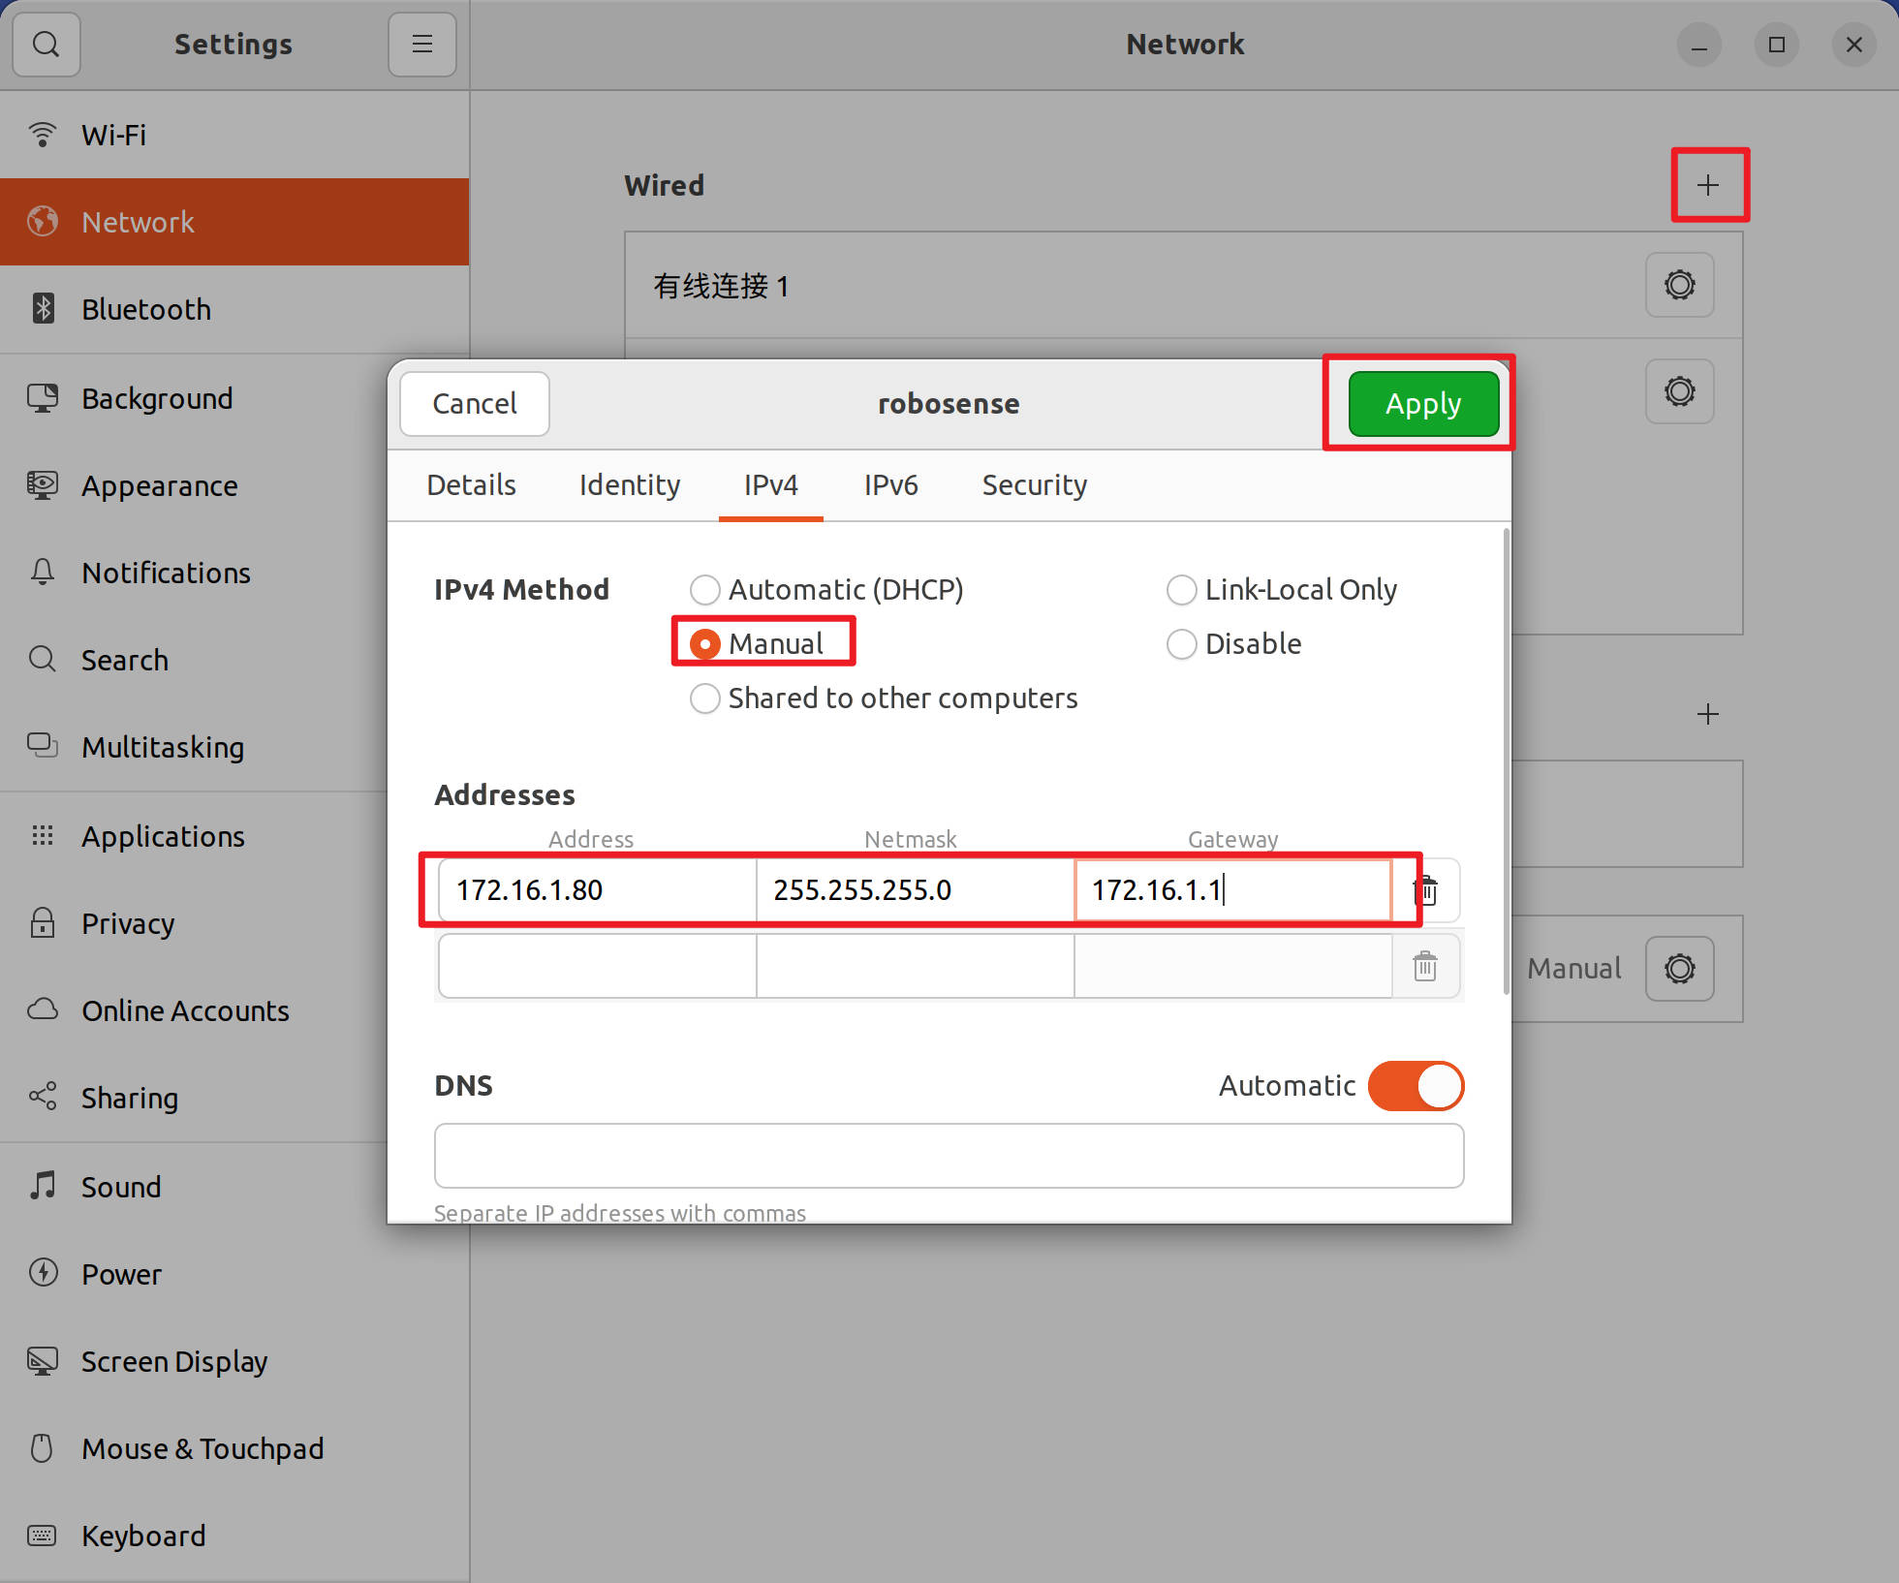Click the dialog's vertical scrollbar
Viewport: 1899px width, 1583px height.
coord(1506,760)
